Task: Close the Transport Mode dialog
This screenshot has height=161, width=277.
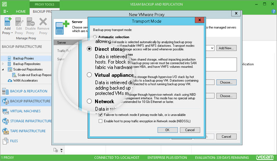Action: (200, 20)
